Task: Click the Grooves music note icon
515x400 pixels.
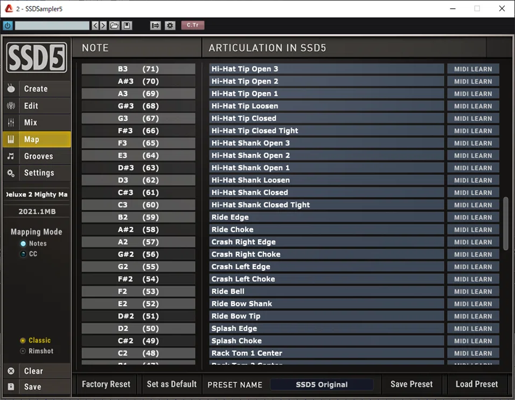Action: (x=11, y=156)
